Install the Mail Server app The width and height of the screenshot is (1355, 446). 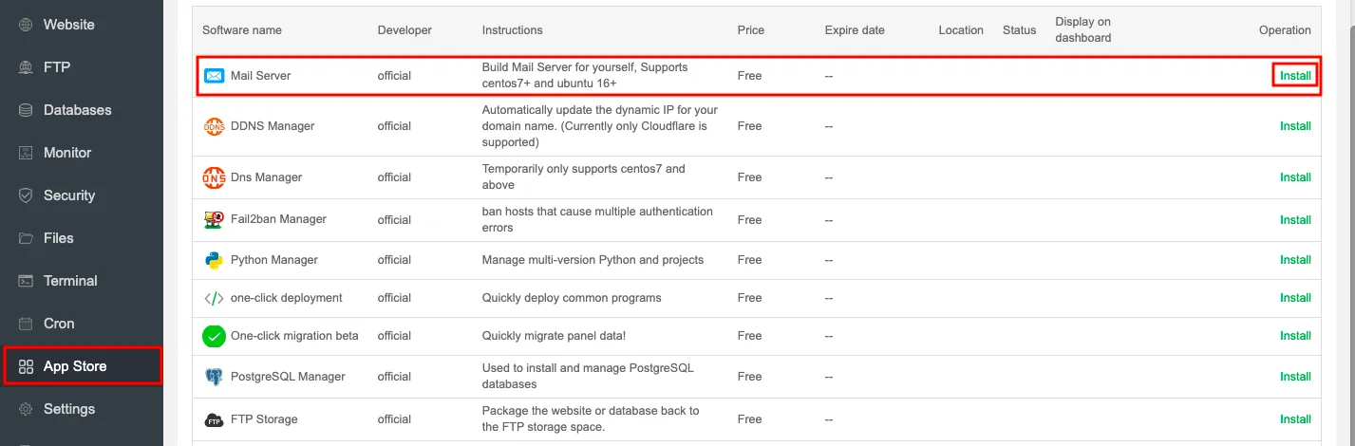pos(1295,76)
